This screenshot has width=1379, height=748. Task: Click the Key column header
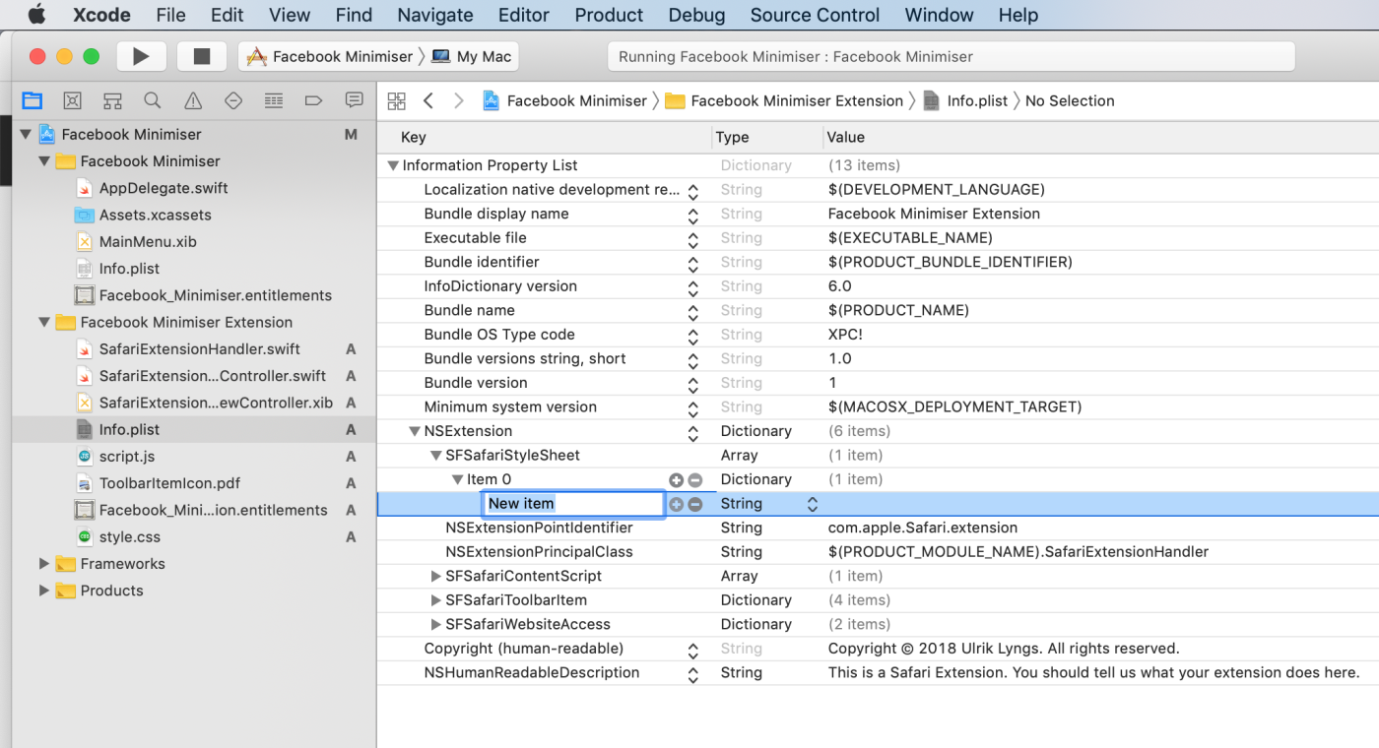tap(414, 138)
